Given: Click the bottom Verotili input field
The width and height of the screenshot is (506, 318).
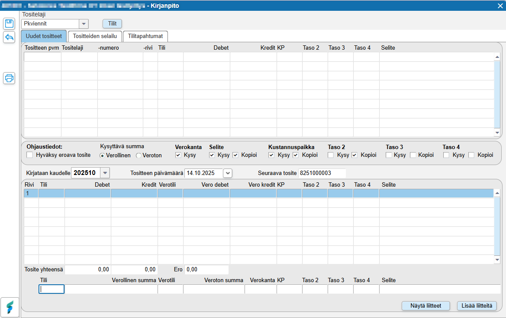Looking at the screenshot, I should click(x=171, y=289).
